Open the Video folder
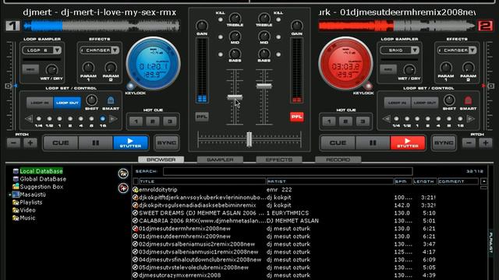The width and height of the screenshot is (499, 280). coord(28,210)
